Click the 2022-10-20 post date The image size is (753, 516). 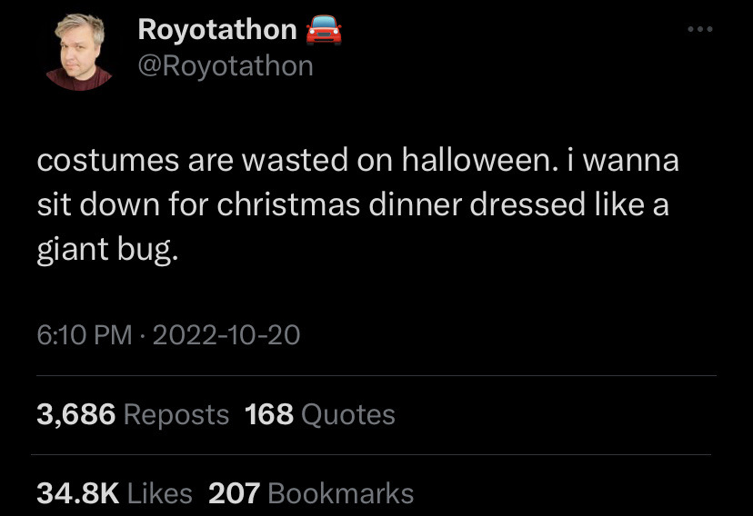click(x=226, y=336)
